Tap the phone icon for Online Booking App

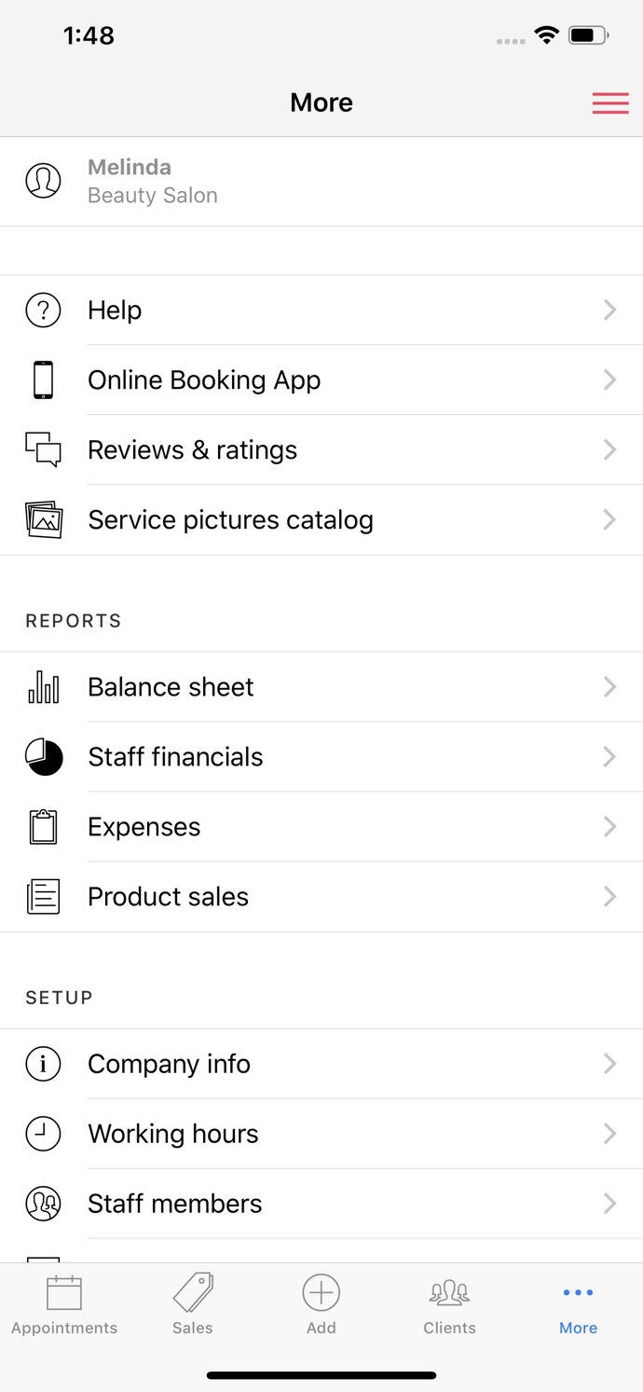pyautogui.click(x=43, y=380)
